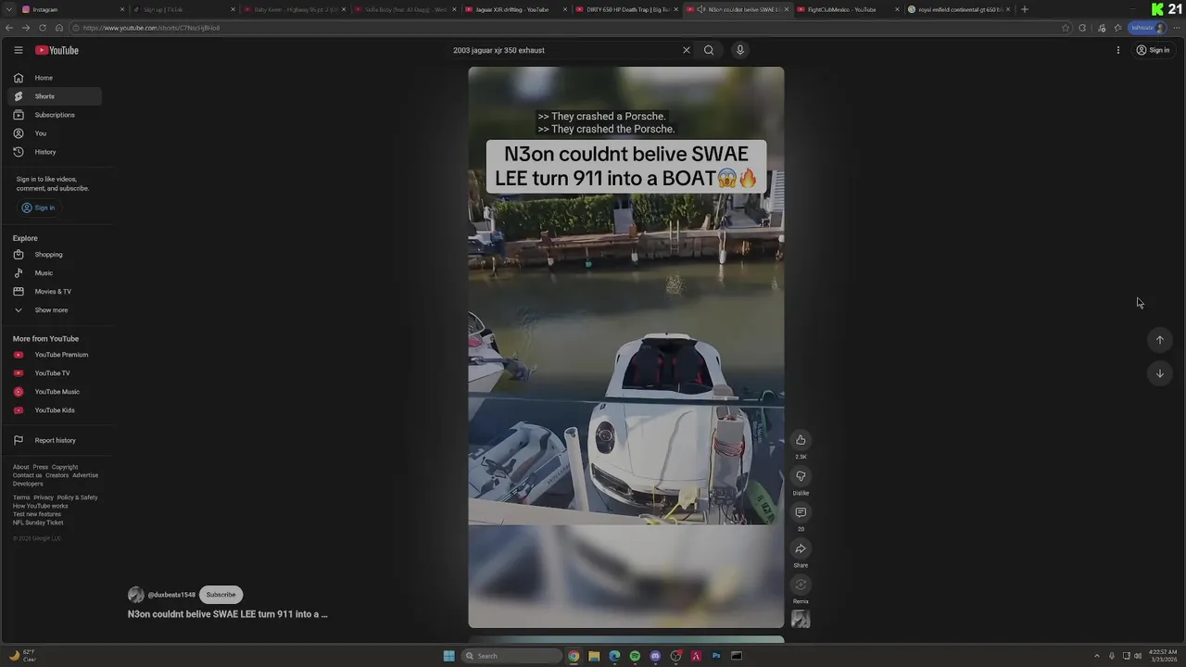This screenshot has height=667, width=1186.
Task: Open Shopping under Explore
Action: pos(55,255)
